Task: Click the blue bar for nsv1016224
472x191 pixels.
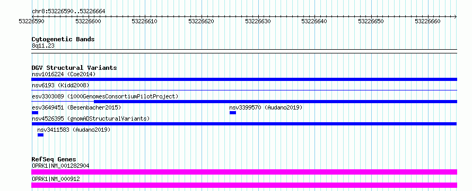Action: pyautogui.click(x=244, y=79)
